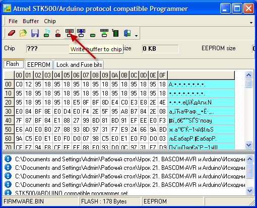
Task: Select column header 00 in the hex grid
Action: (x=19, y=75)
